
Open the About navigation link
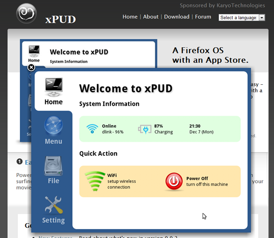click(150, 17)
